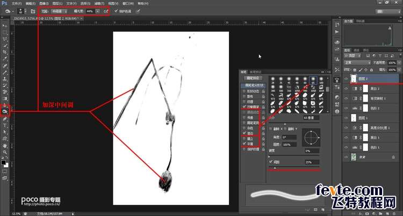Open the layer filter type dropdown 类型
Image resolution: width=403 pixels, height=216 pixels.
[x=352, y=56]
